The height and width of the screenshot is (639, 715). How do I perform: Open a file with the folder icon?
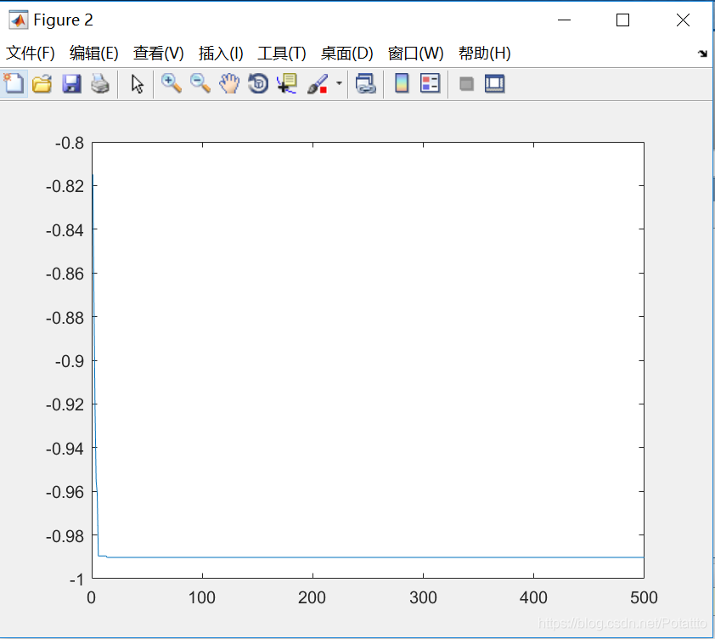[x=42, y=84]
